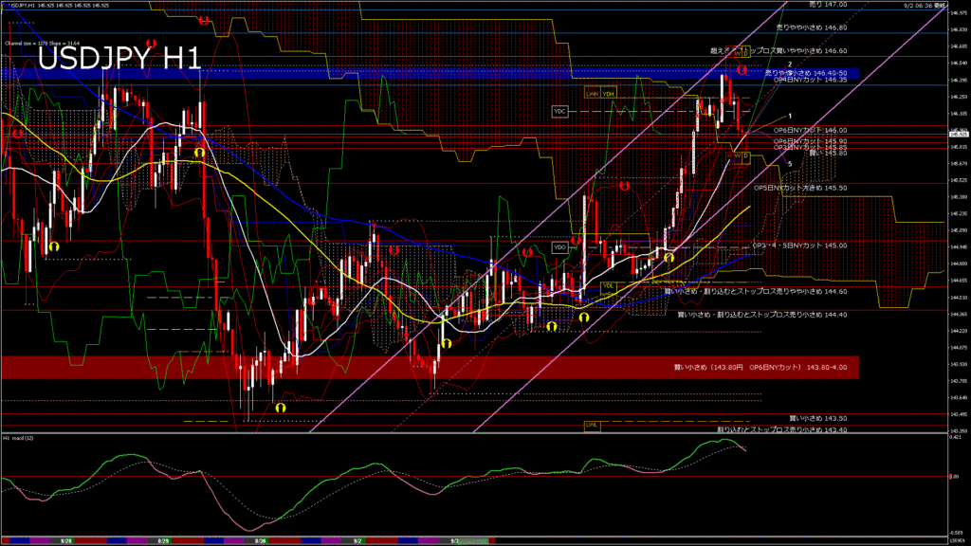Image resolution: width=971 pixels, height=546 pixels.
Task: Click the current price tag 145.925 on axis
Action: [956, 134]
